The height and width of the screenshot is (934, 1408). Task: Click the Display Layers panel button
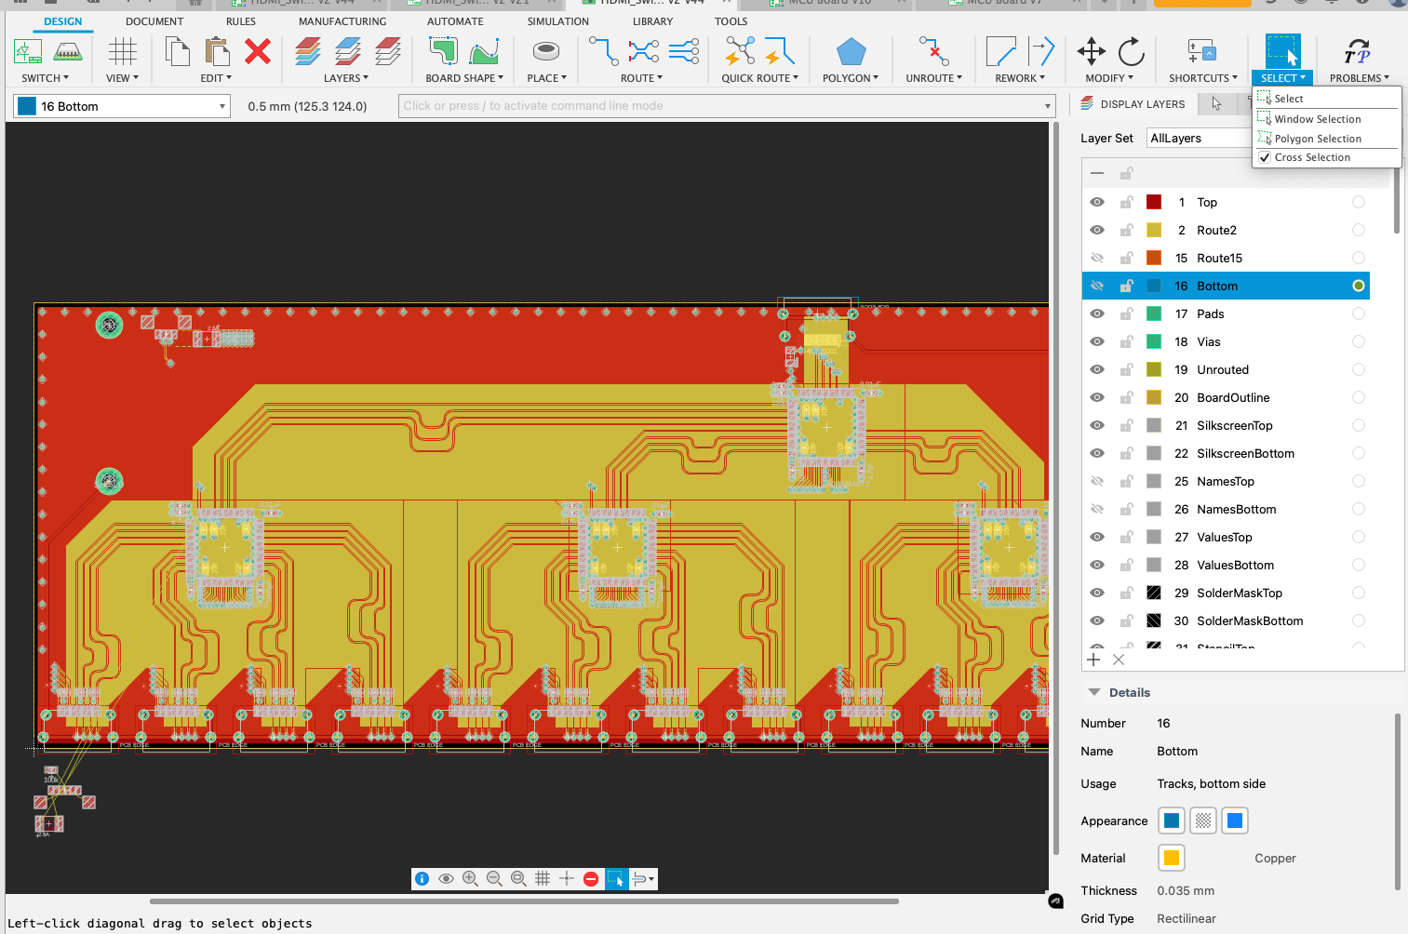[x=1133, y=104]
